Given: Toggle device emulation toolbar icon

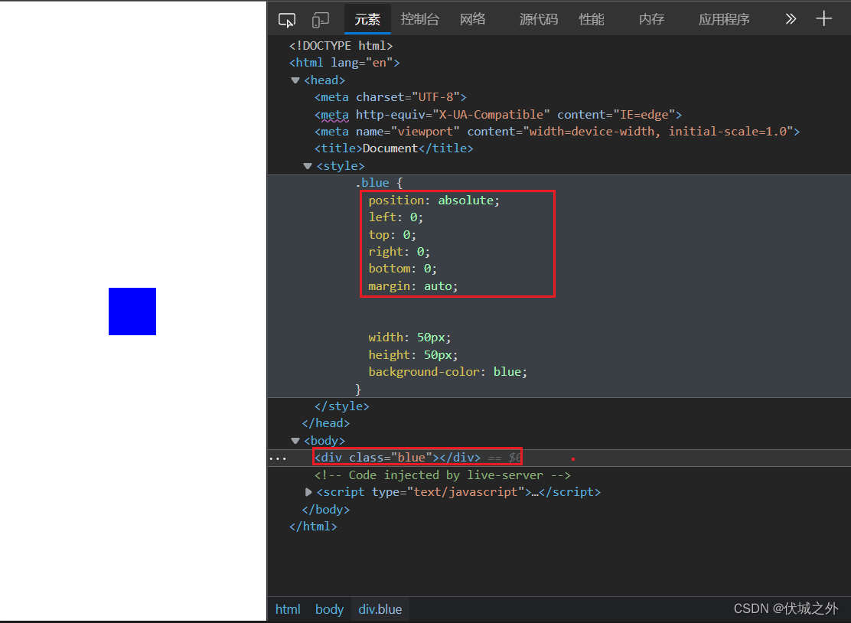Looking at the screenshot, I should 320,20.
